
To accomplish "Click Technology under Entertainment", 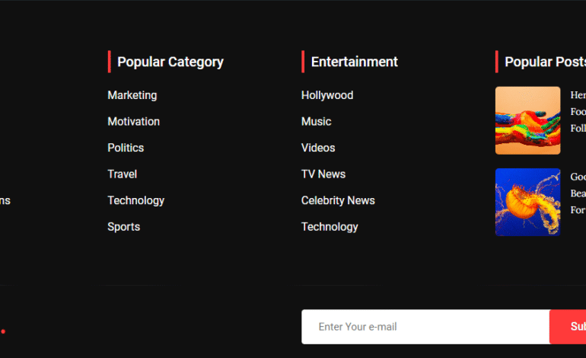I will pos(330,227).
